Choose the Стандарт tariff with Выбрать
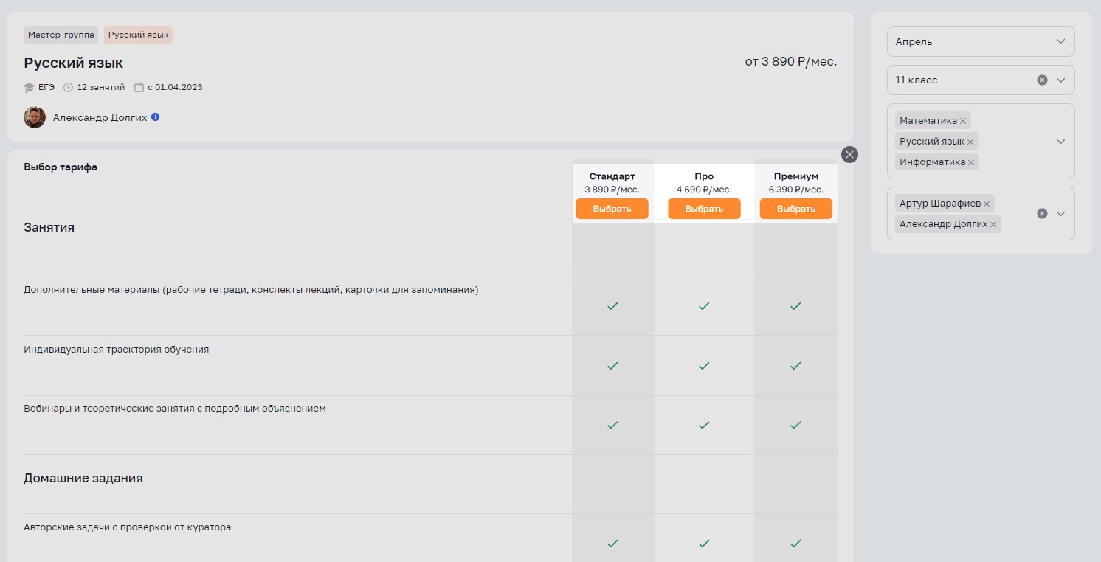Screen dimensions: 1101x562 click(612, 209)
